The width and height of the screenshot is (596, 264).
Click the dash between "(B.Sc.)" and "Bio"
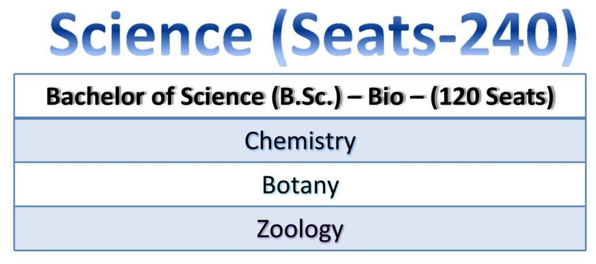click(x=353, y=98)
